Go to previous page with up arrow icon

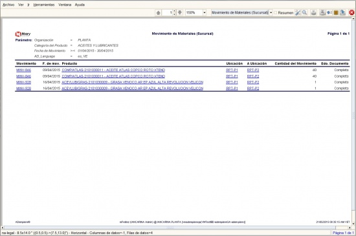pos(159,13)
